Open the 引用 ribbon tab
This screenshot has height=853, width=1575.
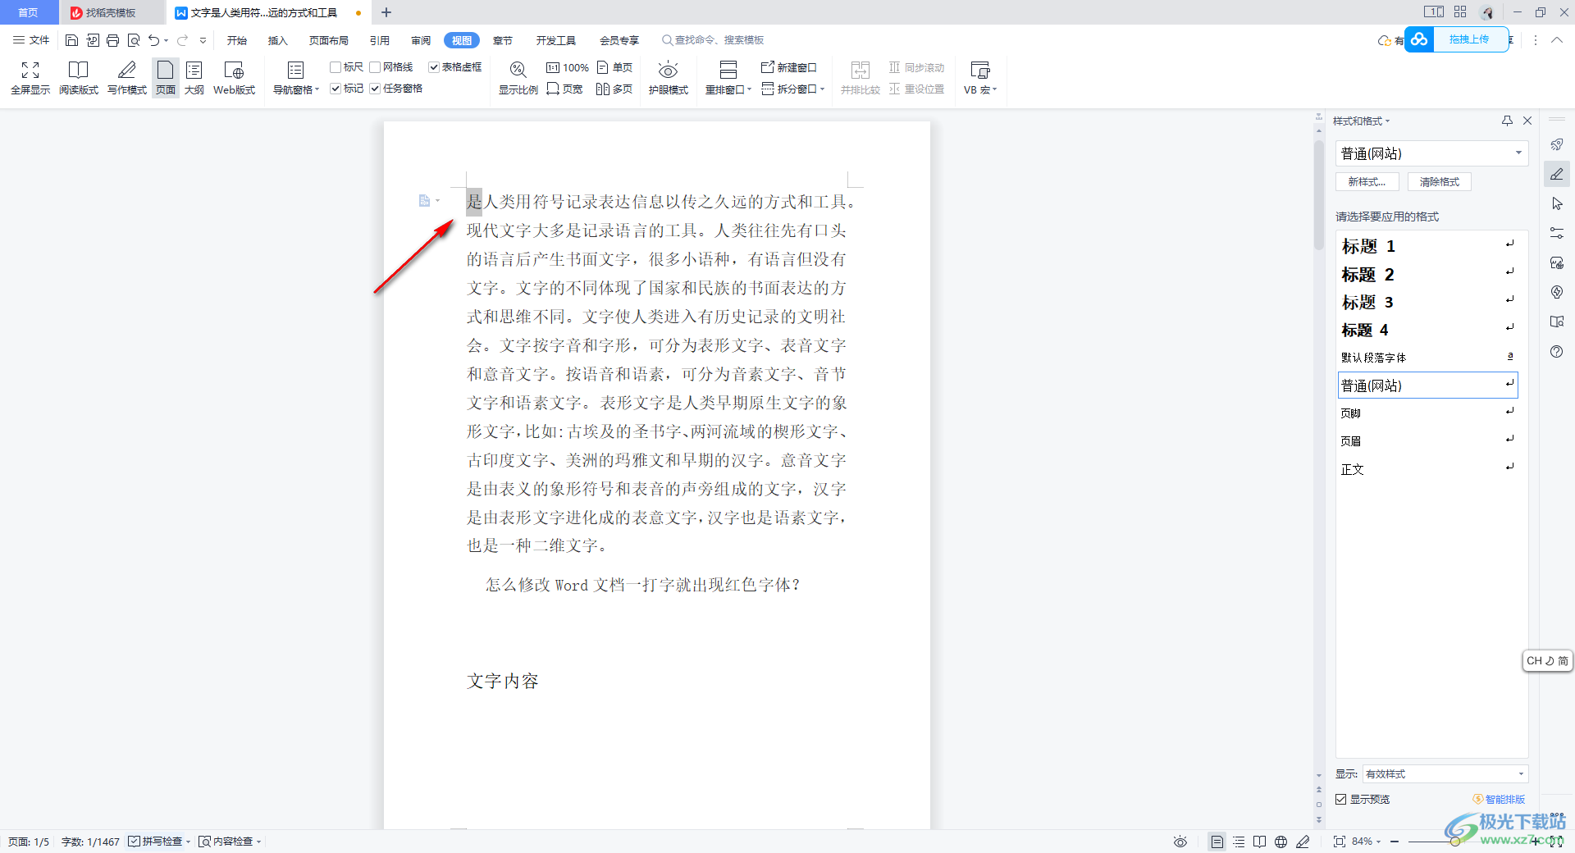tap(380, 40)
